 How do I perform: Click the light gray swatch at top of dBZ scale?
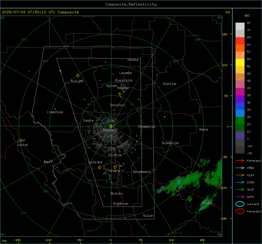(240, 26)
